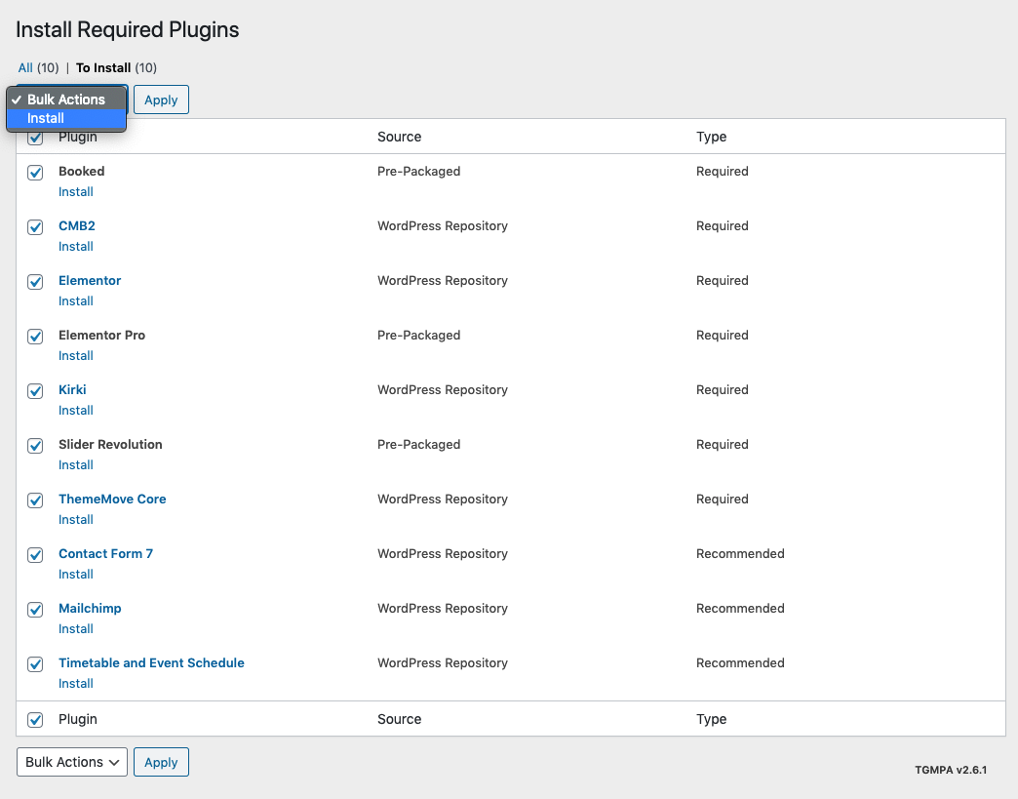Uncheck the Elementor Pro checkbox
Viewport: 1018px width, 799px height.
(x=35, y=336)
